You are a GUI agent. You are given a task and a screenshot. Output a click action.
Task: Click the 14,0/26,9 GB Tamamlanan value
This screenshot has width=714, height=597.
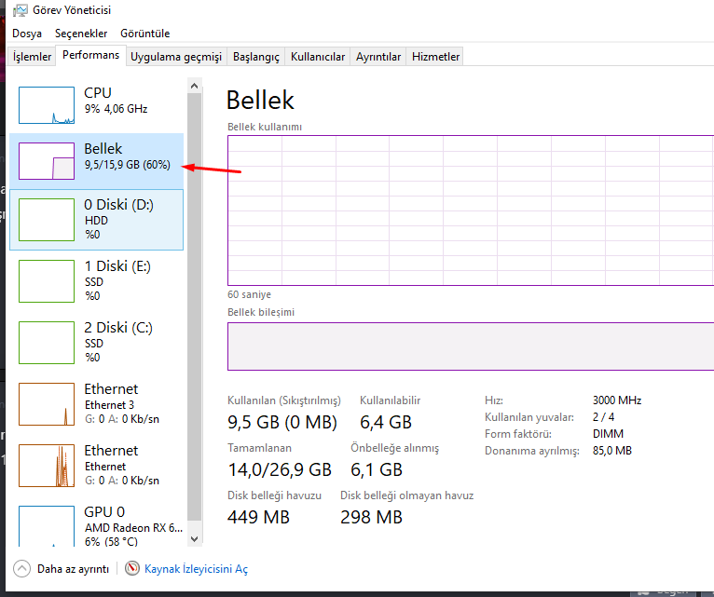click(x=280, y=469)
